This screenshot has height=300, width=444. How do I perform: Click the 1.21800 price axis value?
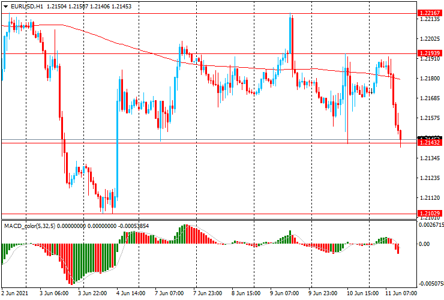pyautogui.click(x=430, y=79)
